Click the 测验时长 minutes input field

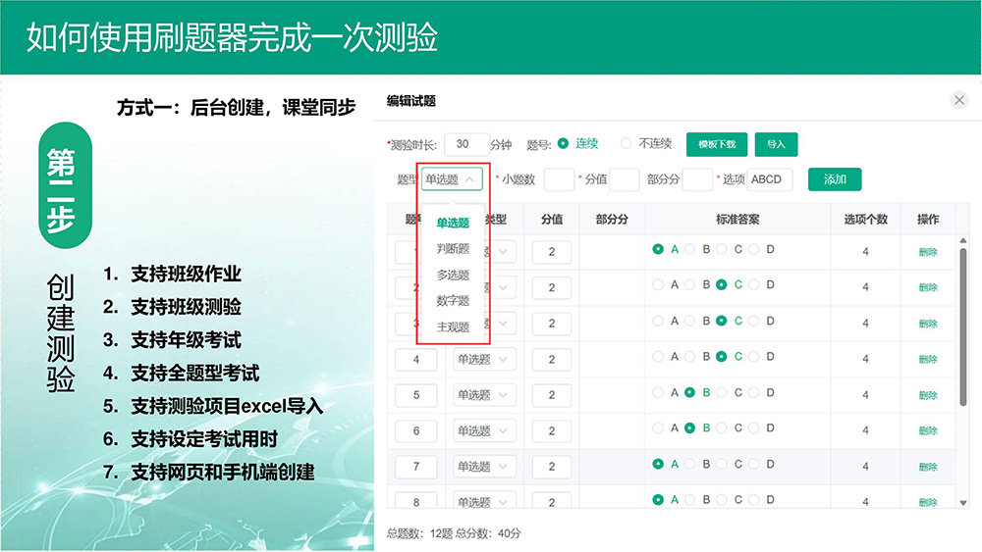coord(466,144)
